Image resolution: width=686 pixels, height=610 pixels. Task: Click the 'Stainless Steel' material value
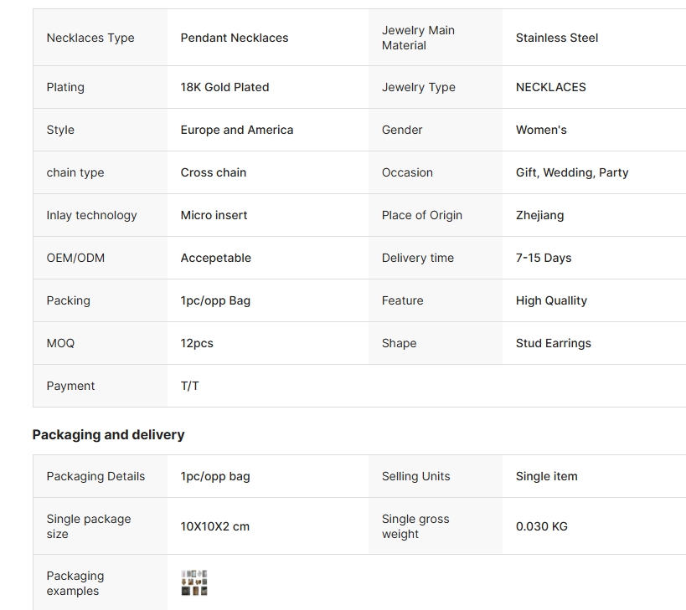pyautogui.click(x=557, y=38)
